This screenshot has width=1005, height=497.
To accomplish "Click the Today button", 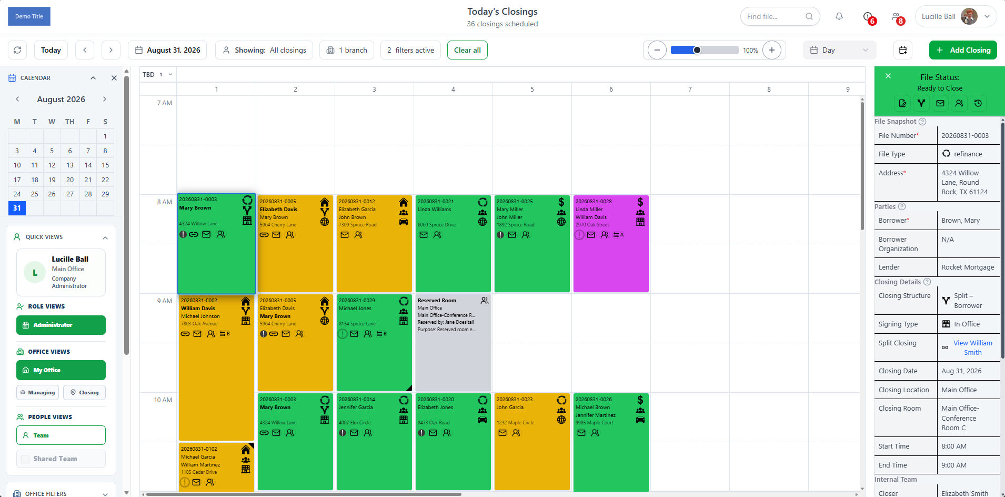I will tap(51, 50).
